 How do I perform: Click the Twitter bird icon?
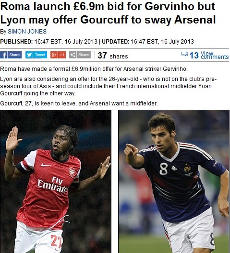(x=29, y=55)
